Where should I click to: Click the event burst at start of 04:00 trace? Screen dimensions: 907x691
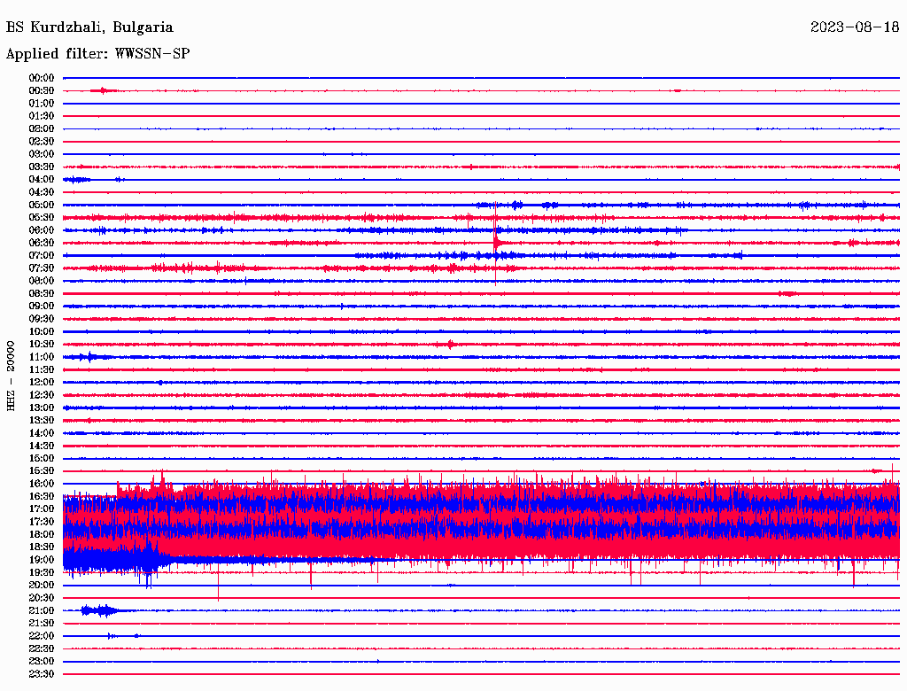pyautogui.click(x=77, y=180)
